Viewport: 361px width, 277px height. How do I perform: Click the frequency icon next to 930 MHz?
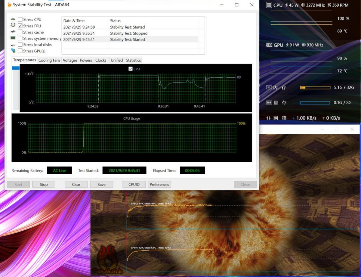click(x=303, y=45)
